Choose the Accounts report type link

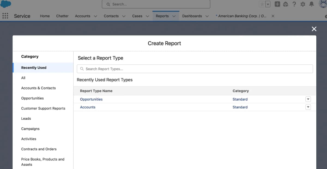pyautogui.click(x=88, y=107)
